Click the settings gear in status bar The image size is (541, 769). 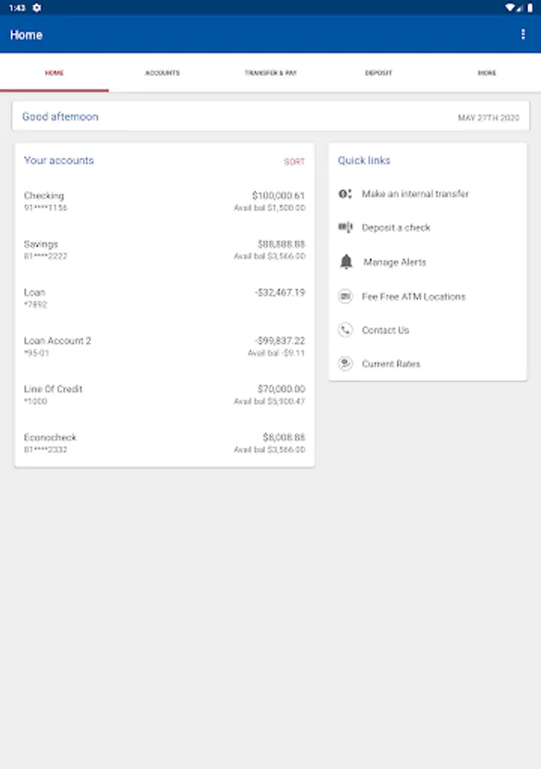pyautogui.click(x=37, y=8)
